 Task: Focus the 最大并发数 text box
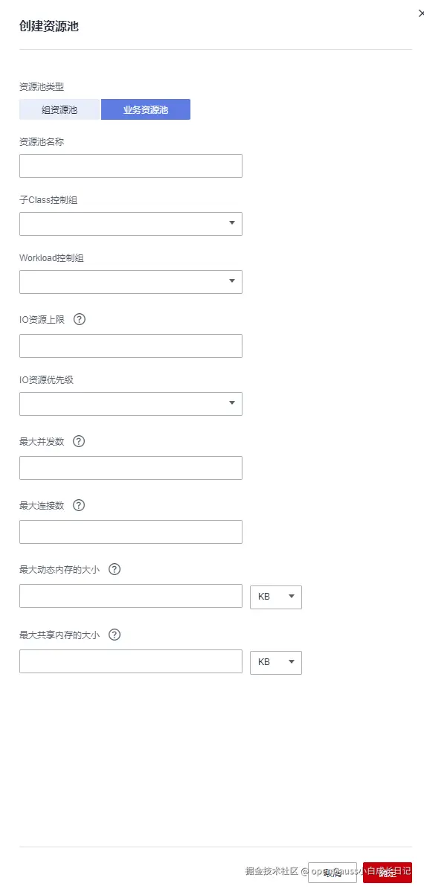coord(131,468)
